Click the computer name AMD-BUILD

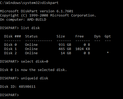point(37,20)
